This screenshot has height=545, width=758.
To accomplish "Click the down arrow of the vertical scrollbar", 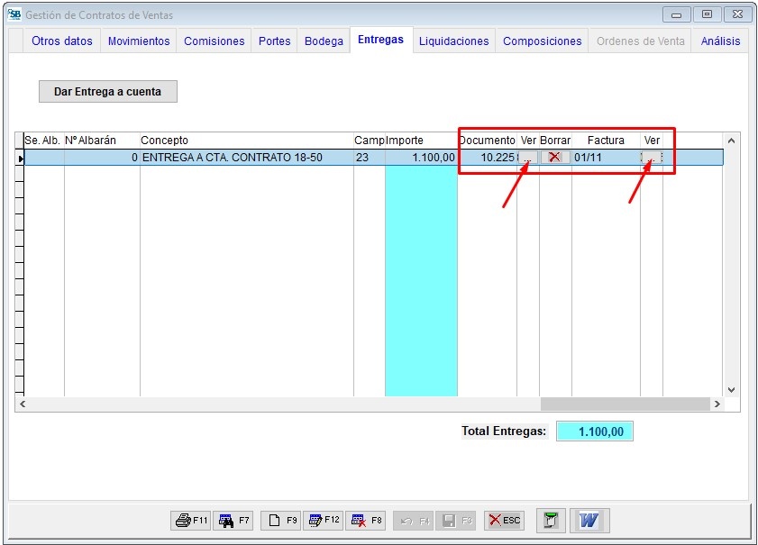I will (x=731, y=390).
